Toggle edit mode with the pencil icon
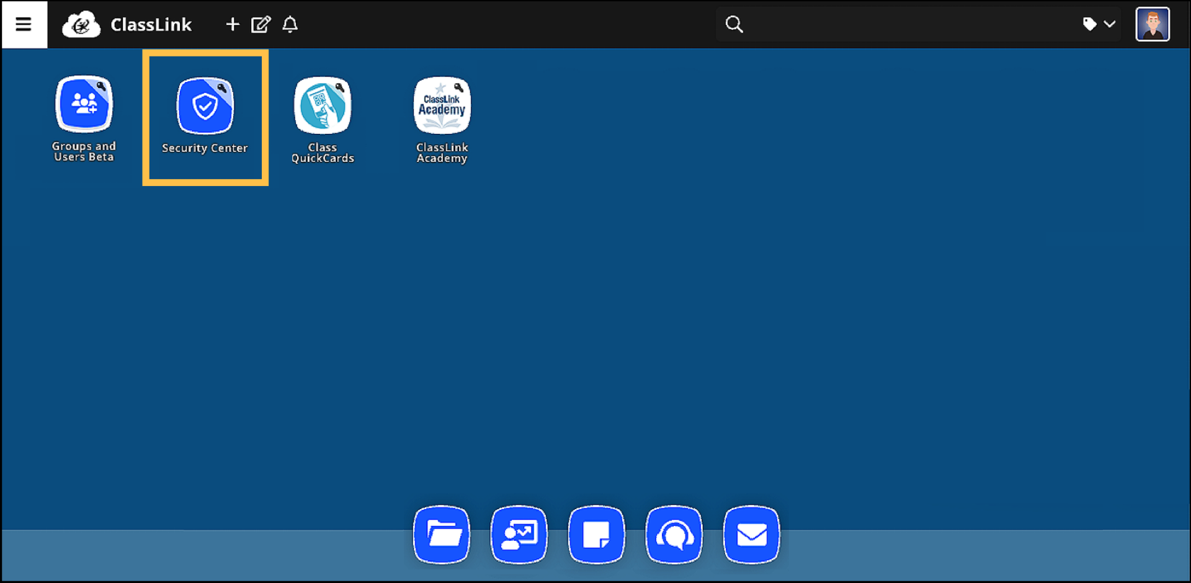 261,24
